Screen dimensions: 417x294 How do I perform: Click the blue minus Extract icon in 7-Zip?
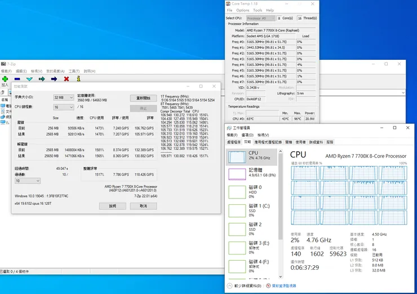click(17, 79)
